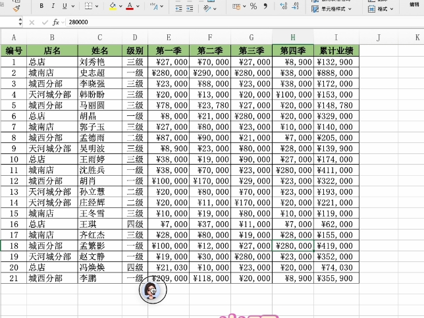Click the name cell 史志超
Viewport: 424px width, 318px height.
pos(100,72)
